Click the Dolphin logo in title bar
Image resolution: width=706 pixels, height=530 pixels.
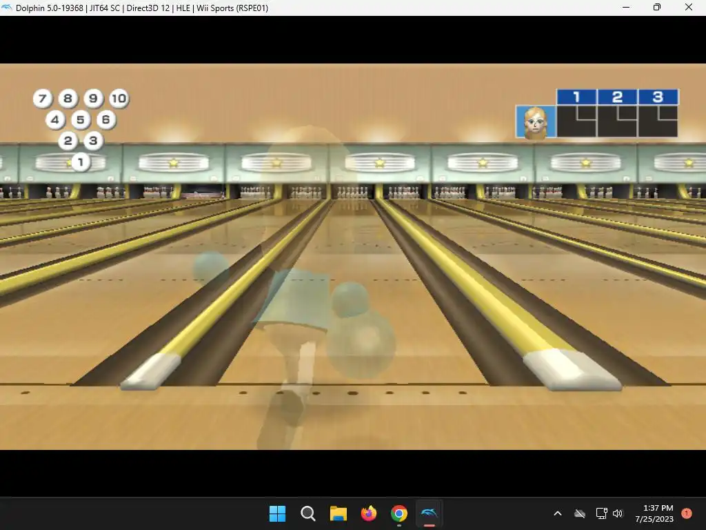pyautogui.click(x=7, y=8)
